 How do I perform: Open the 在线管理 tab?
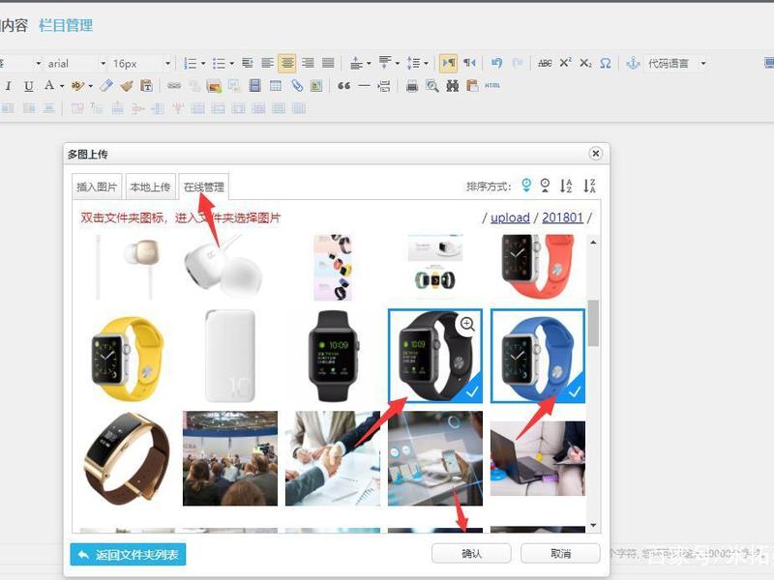point(204,187)
